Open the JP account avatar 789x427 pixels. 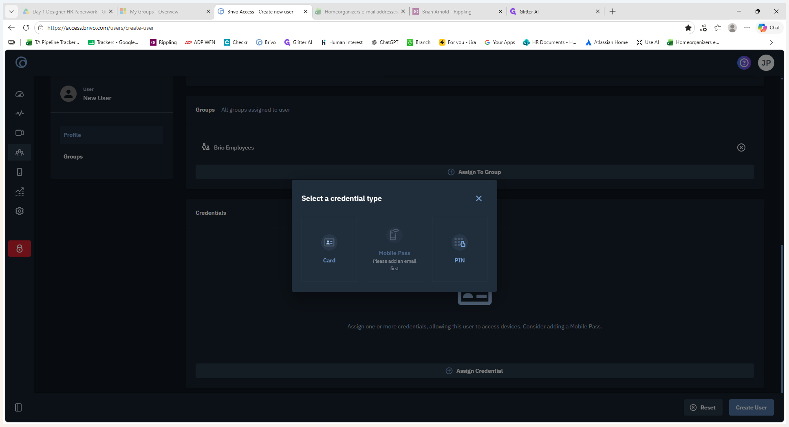pyautogui.click(x=766, y=63)
